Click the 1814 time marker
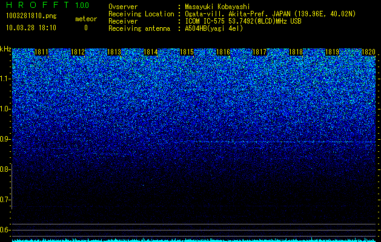 150,52
